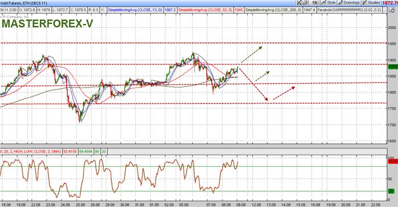
Task: Open the Studies menu
Action: point(371,2)
